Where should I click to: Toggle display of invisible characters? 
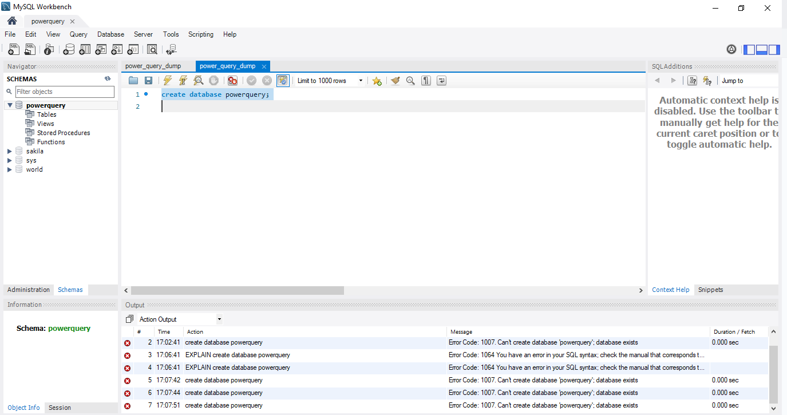426,81
